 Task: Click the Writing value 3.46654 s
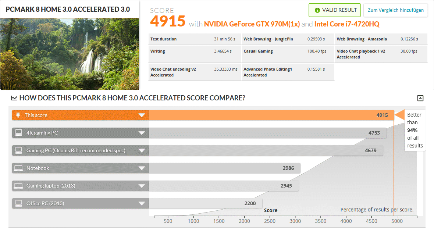coord(223,51)
